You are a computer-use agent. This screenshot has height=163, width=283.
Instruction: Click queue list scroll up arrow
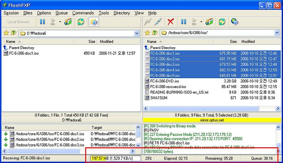pos(138,127)
